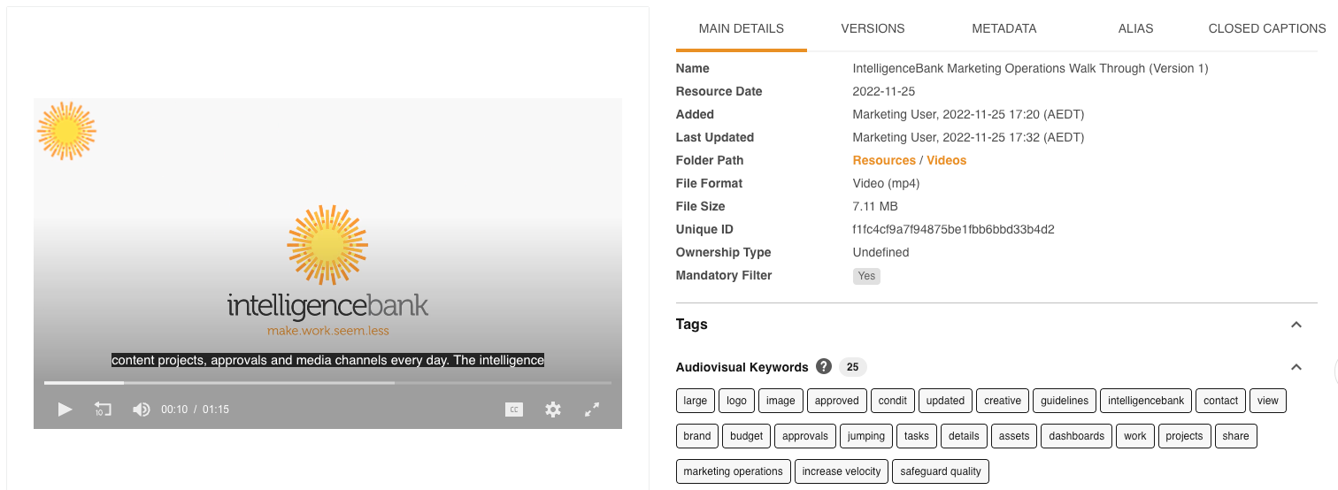Screen dimensions: 1338x490
Task: Click the 'creative' keyword tag
Action: coord(1003,401)
